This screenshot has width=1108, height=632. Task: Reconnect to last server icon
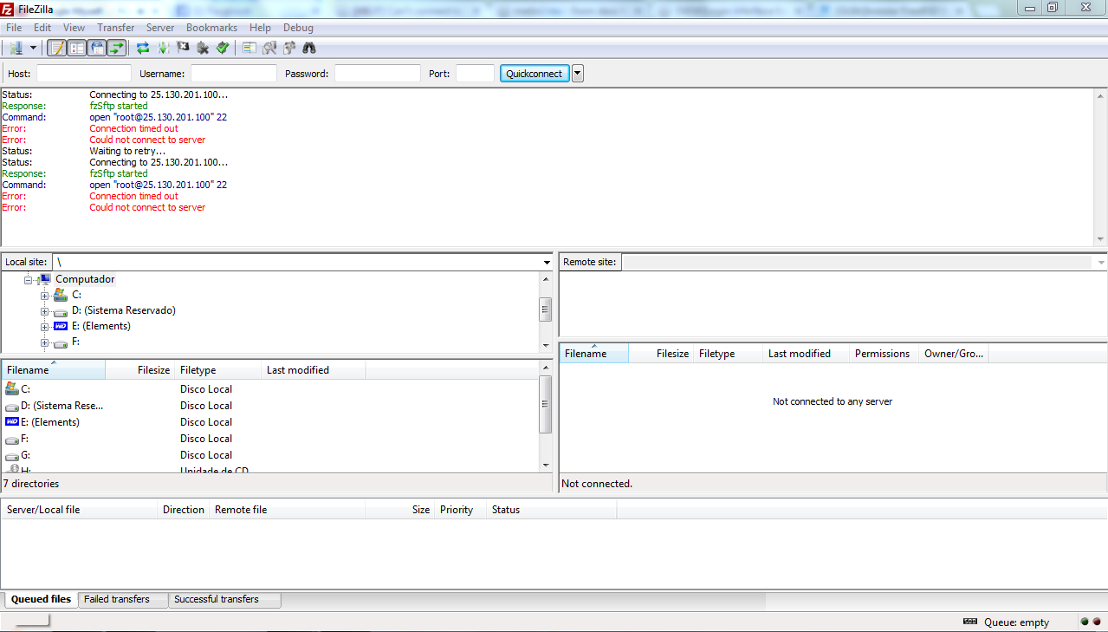(x=223, y=48)
